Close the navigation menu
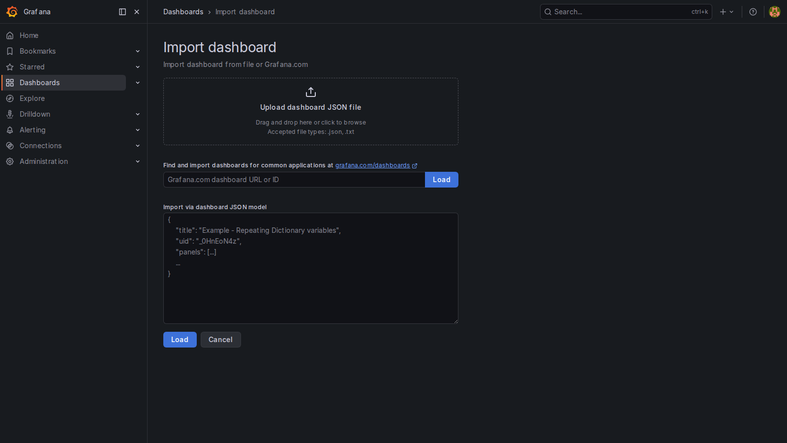This screenshot has width=787, height=443. point(137,12)
